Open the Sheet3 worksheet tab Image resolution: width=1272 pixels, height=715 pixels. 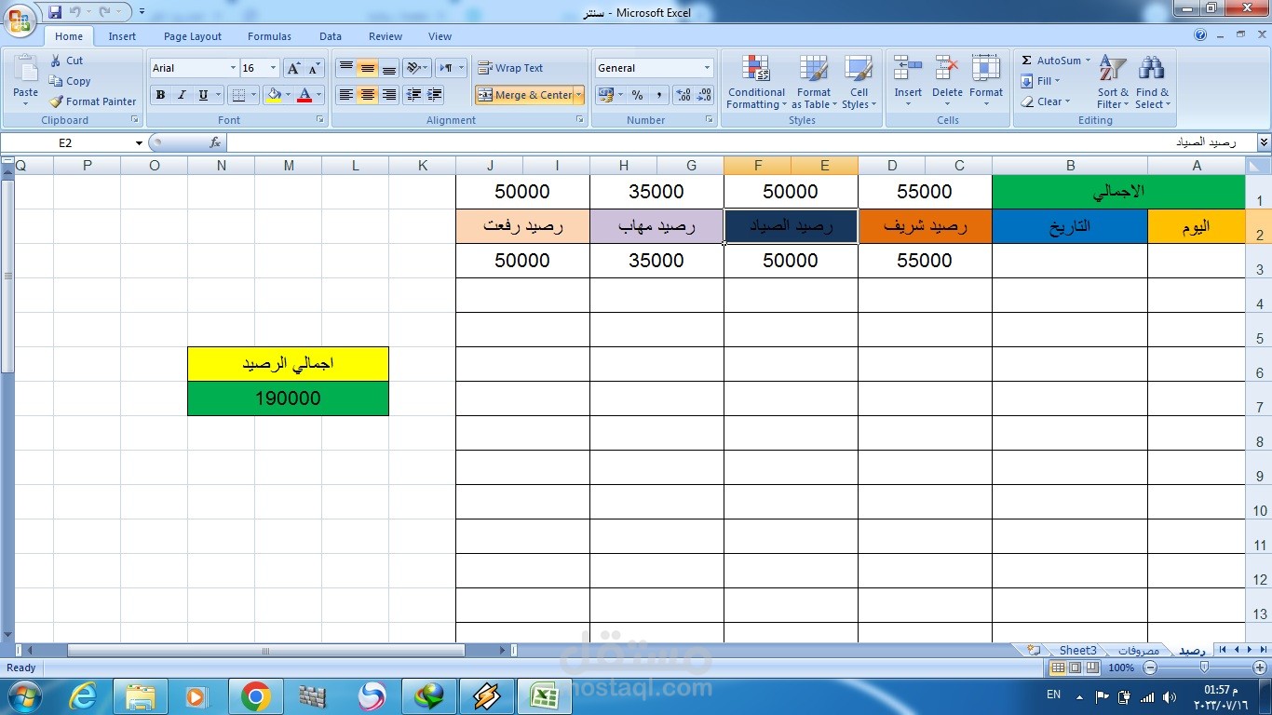point(1077,650)
